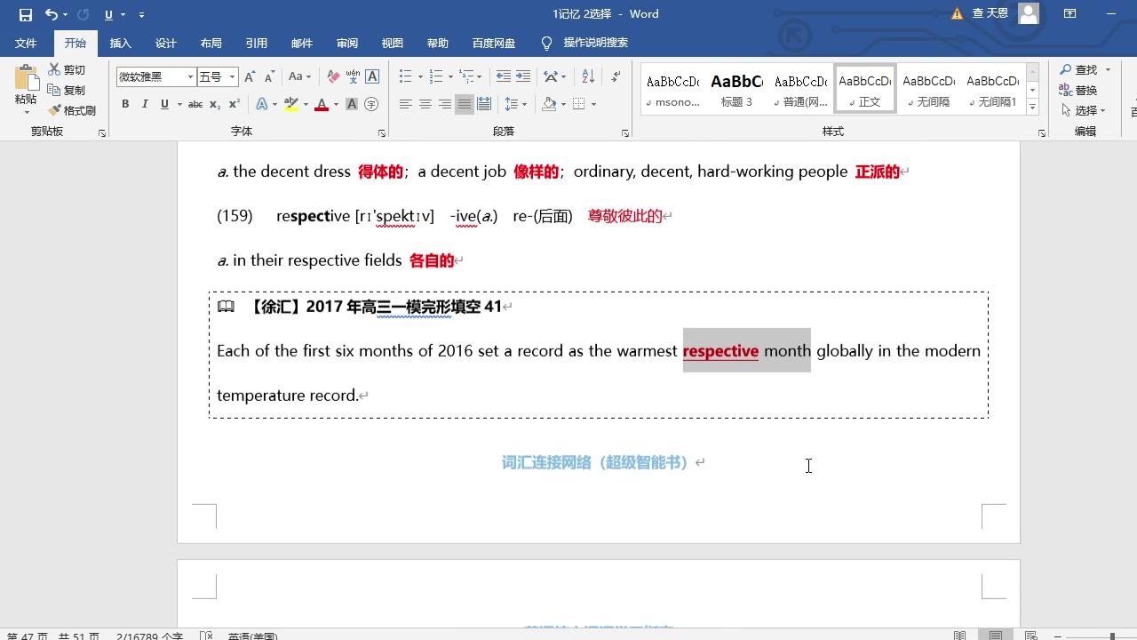This screenshot has height=640, width=1137.
Task: Click the Distributed alignment icon
Action: click(484, 105)
